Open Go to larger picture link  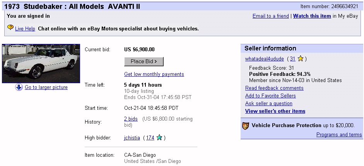(46, 87)
